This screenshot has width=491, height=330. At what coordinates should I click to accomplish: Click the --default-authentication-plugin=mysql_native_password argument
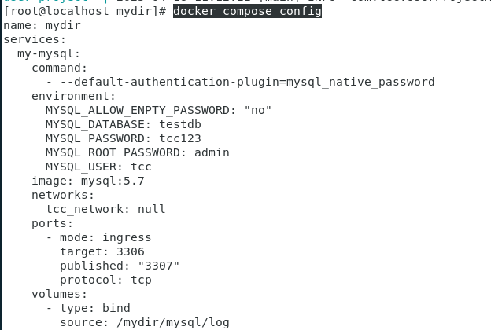click(x=247, y=82)
